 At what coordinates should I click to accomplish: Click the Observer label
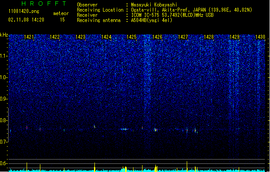pyautogui.click(x=87, y=5)
